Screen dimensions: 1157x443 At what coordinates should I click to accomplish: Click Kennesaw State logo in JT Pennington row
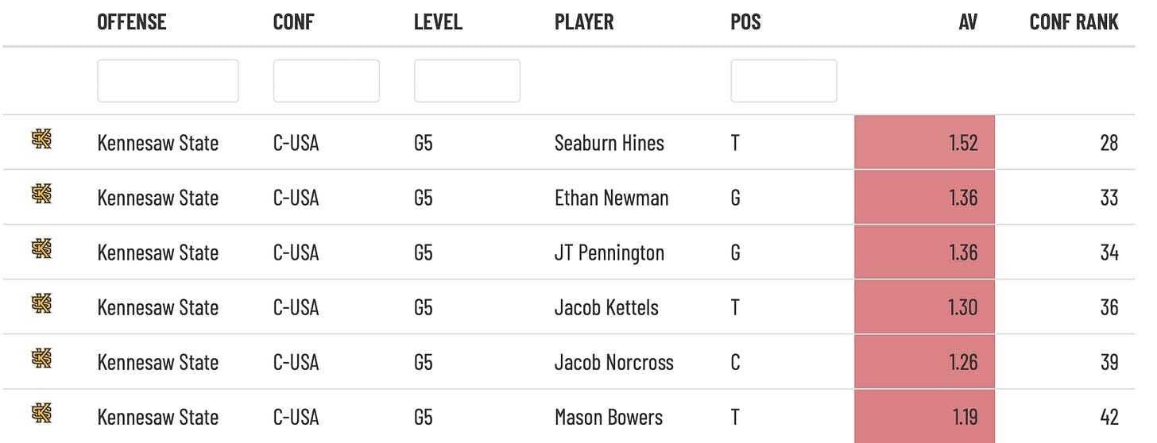(41, 249)
